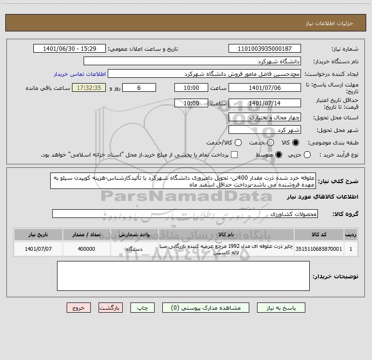Click the پاسخ به نیاز button
This screenshot has height=360, width=372.
pos(281,308)
